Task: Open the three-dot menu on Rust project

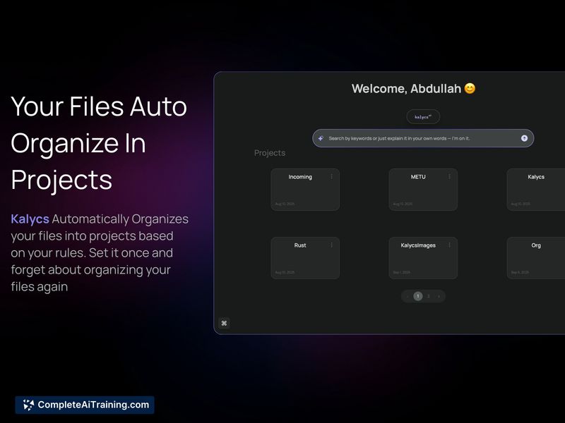Action: pyautogui.click(x=331, y=245)
